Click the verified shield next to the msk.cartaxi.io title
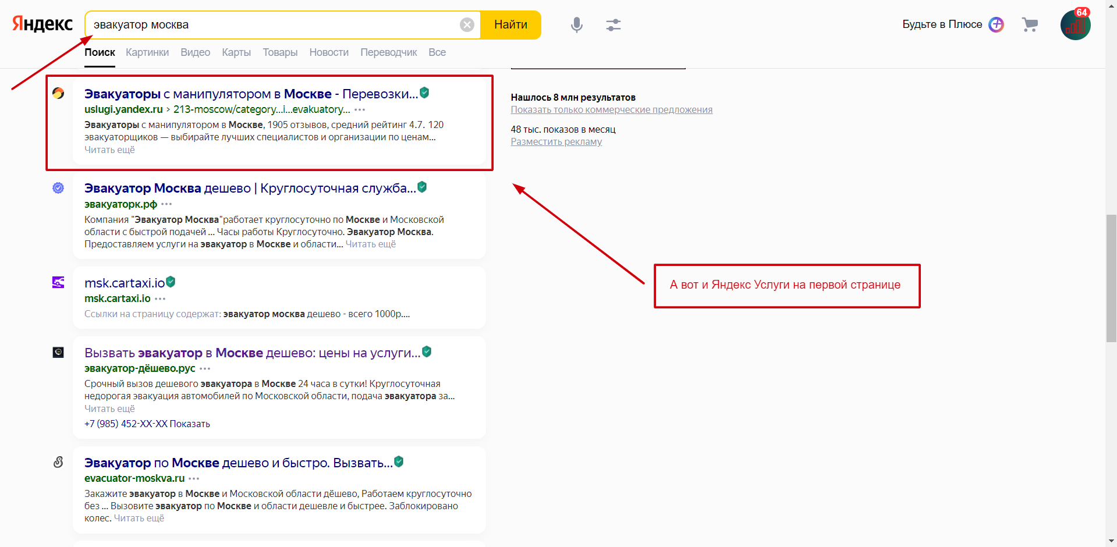This screenshot has width=1117, height=547. point(171,282)
